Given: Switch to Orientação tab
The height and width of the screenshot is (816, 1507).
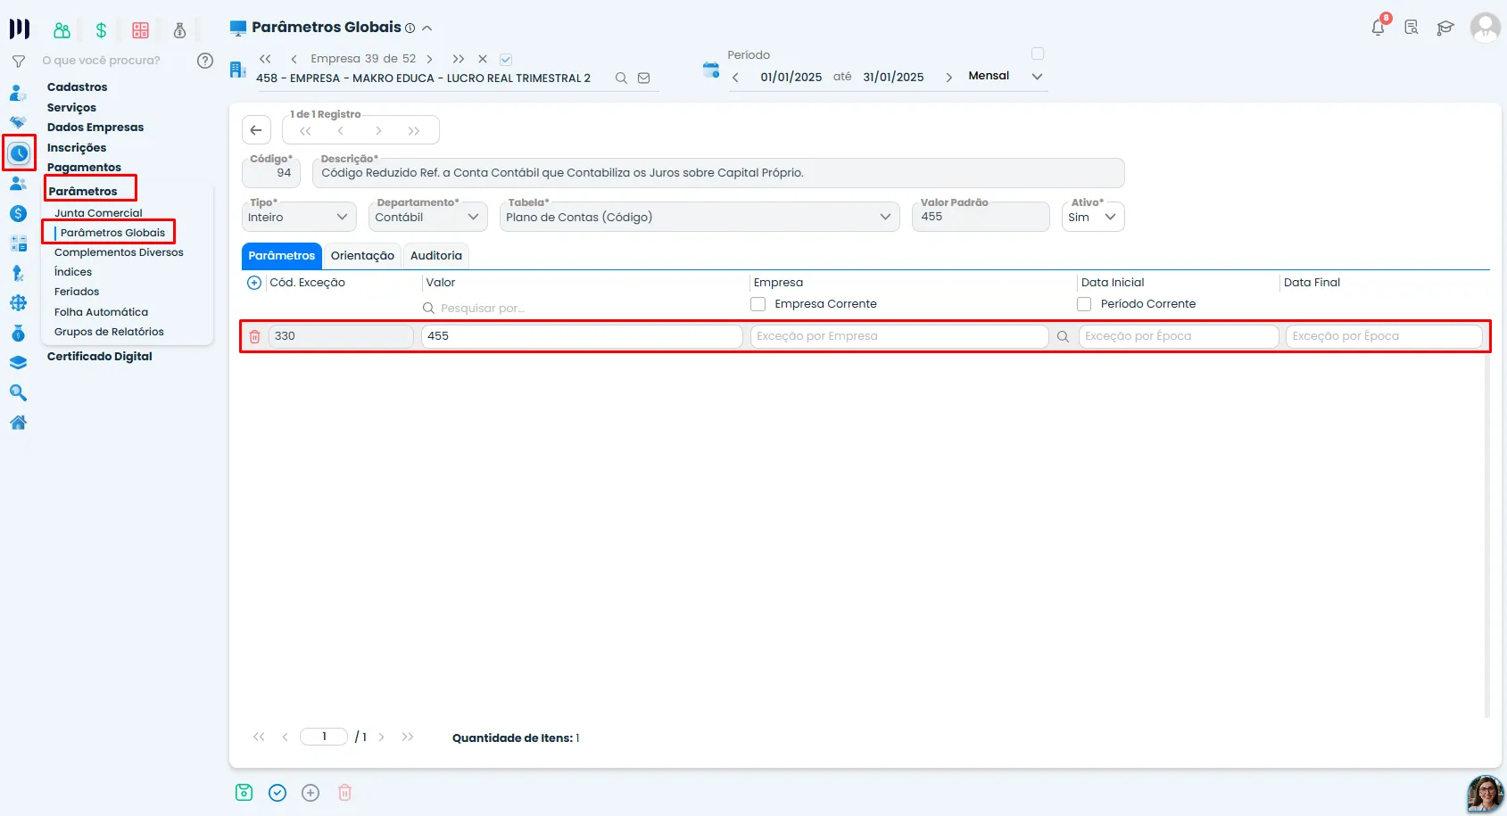Looking at the screenshot, I should click(362, 256).
